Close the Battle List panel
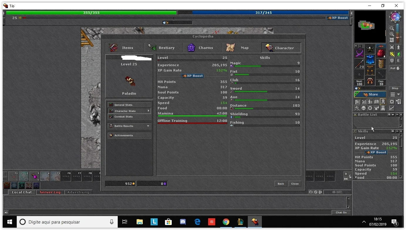Screen dimensions: 406x230 point(401,115)
